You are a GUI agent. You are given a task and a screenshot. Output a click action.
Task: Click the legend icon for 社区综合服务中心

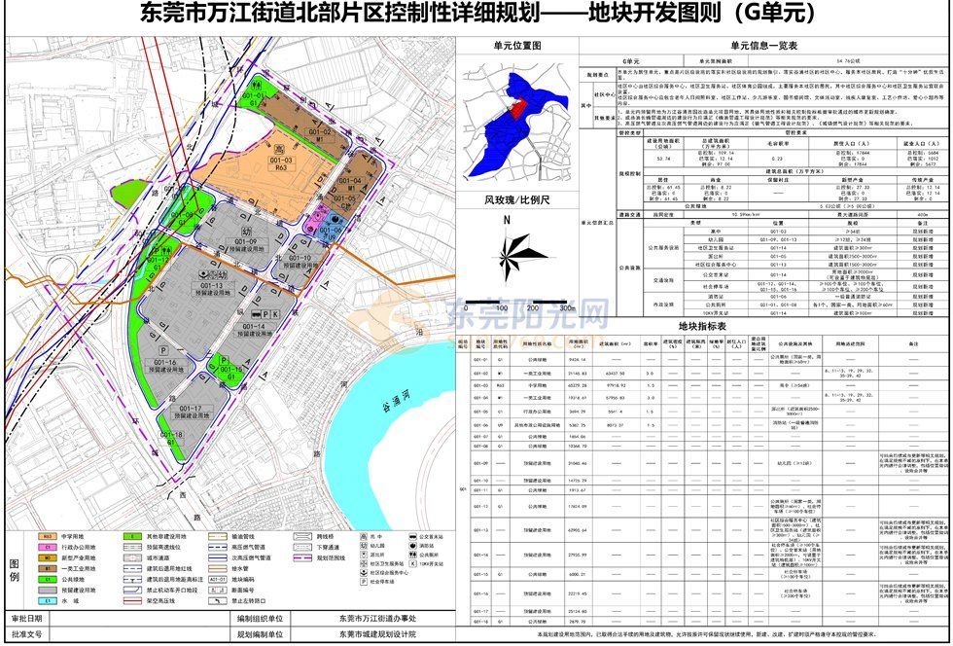pos(363,573)
